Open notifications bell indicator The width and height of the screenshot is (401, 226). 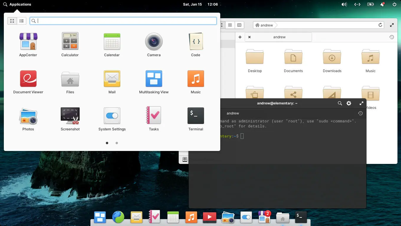pyautogui.click(x=382, y=4)
